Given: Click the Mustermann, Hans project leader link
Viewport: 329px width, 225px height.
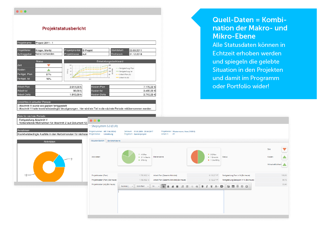Looking at the screenshot, I should [x=184, y=132].
